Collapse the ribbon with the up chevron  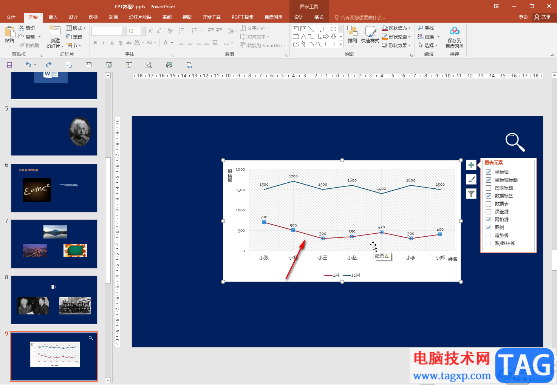[552, 55]
